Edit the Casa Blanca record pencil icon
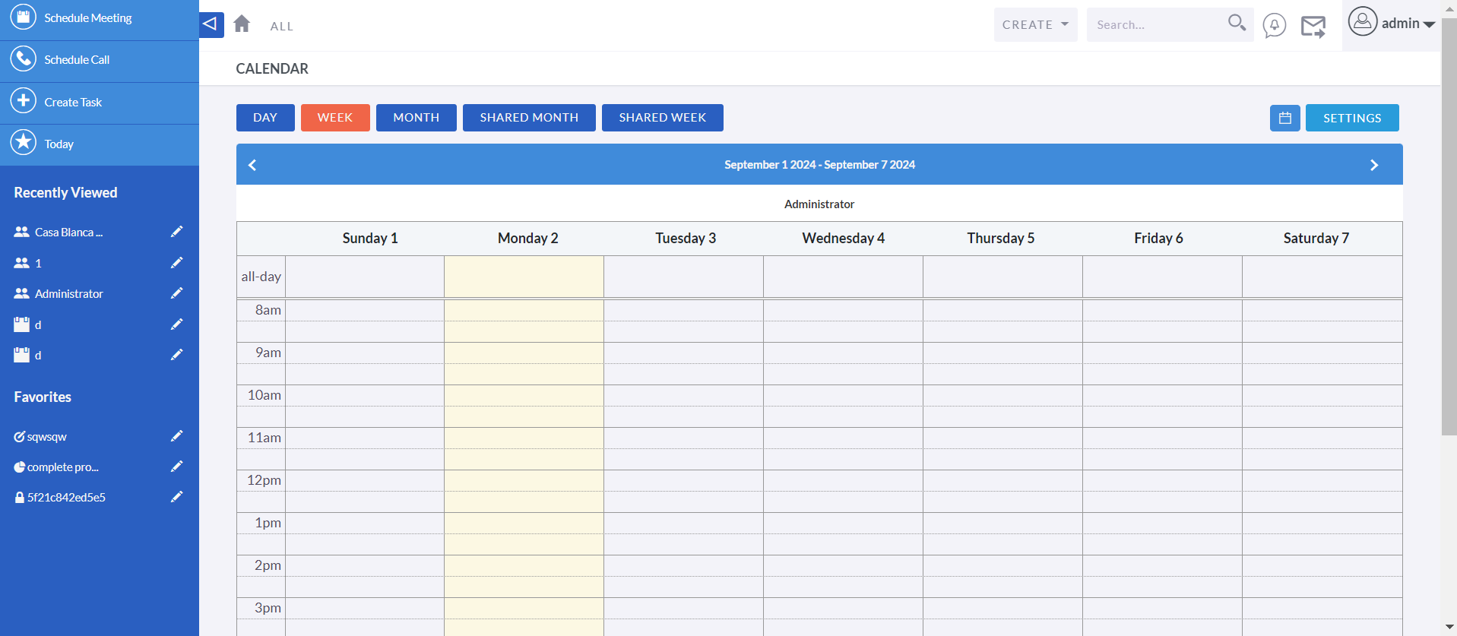 (x=176, y=232)
